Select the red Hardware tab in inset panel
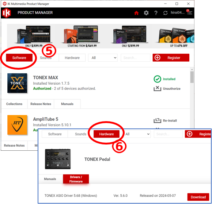 pyautogui.click(x=106, y=134)
